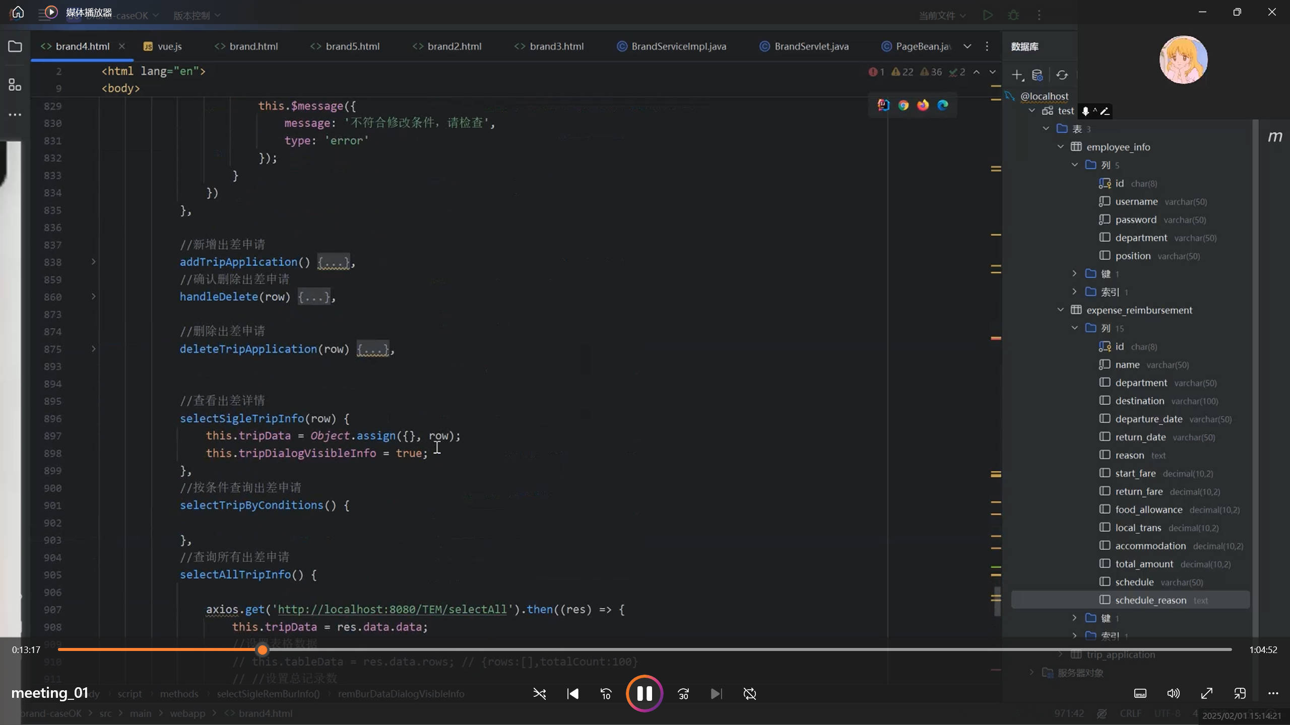1290x725 pixels.
Task: Expand folded addTripApplication method
Action: click(x=93, y=262)
